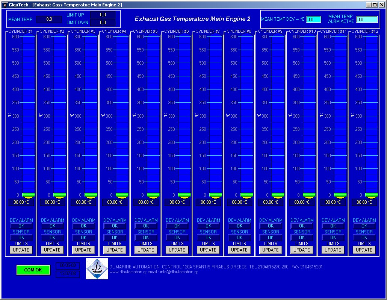
Task: Update limits for Cylinder #6
Action: [x=177, y=250]
